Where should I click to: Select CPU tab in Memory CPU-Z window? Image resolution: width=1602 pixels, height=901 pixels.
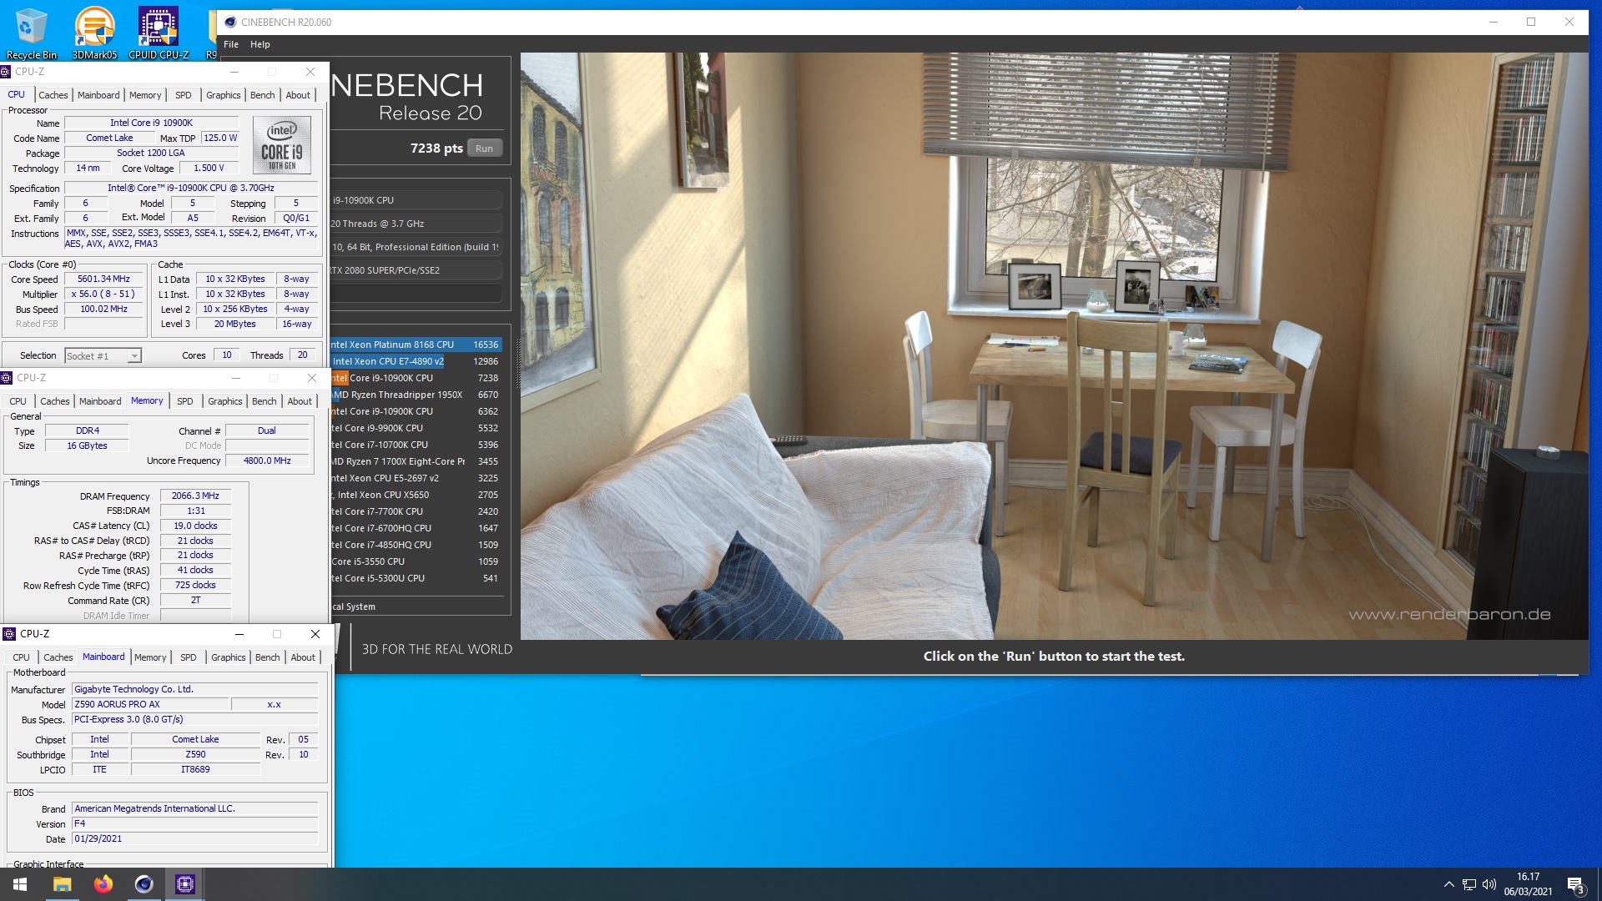[18, 401]
